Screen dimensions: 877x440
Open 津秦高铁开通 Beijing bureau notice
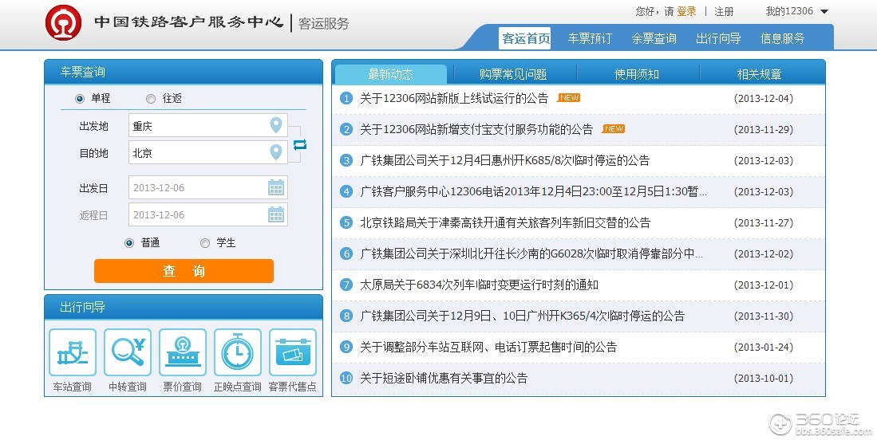tap(505, 223)
